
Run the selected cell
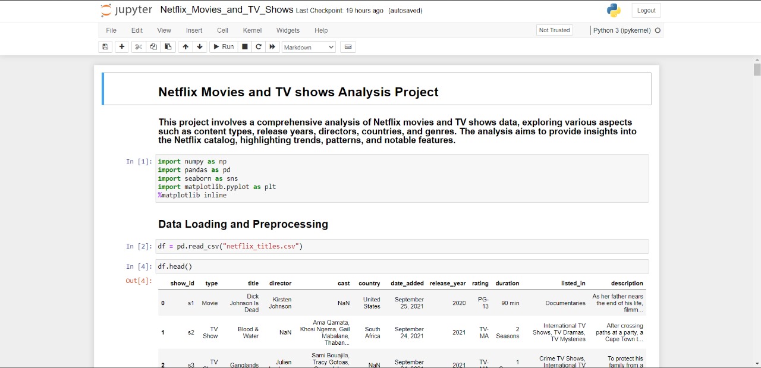point(224,47)
